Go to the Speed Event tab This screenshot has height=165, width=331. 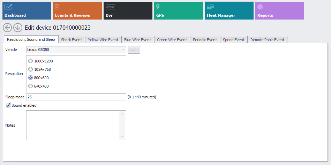point(233,40)
